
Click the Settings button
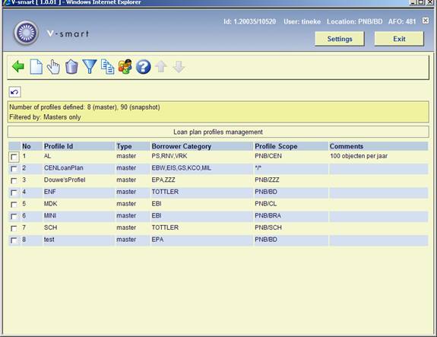[340, 39]
